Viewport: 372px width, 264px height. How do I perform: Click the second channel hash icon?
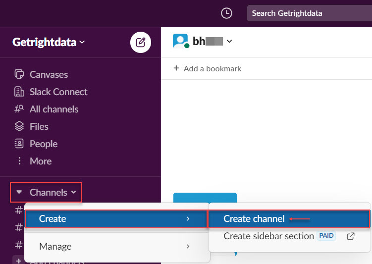pyautogui.click(x=19, y=227)
